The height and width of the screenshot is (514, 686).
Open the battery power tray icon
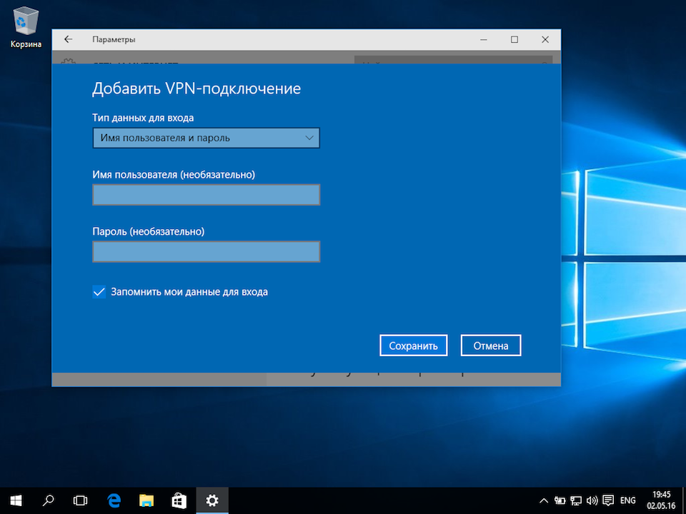(560, 501)
